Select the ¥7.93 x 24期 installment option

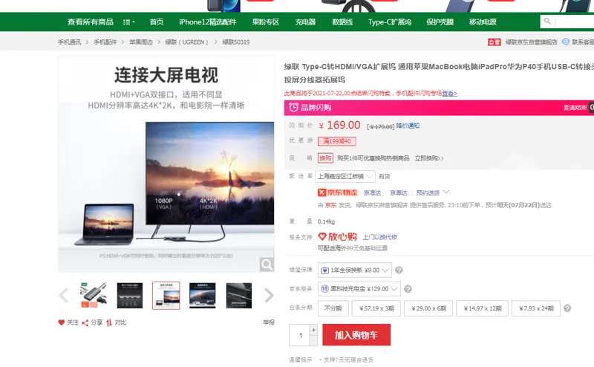point(536,308)
